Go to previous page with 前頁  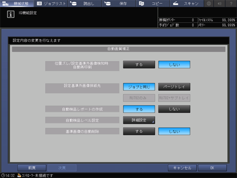tap(32, 168)
